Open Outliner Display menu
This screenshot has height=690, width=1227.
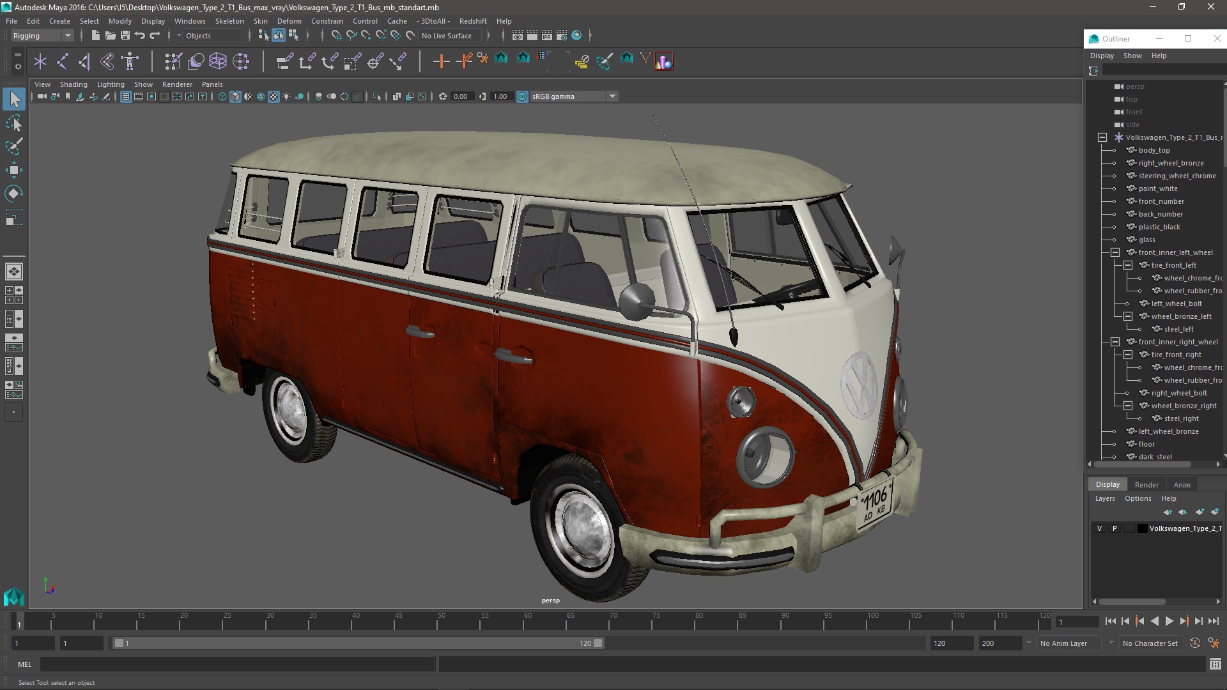[x=1102, y=56]
